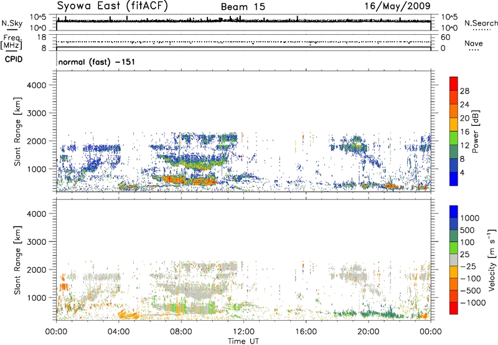Click Velocity colorbar segment between -25 and -100
The width and height of the screenshot is (498, 345).
point(454,272)
